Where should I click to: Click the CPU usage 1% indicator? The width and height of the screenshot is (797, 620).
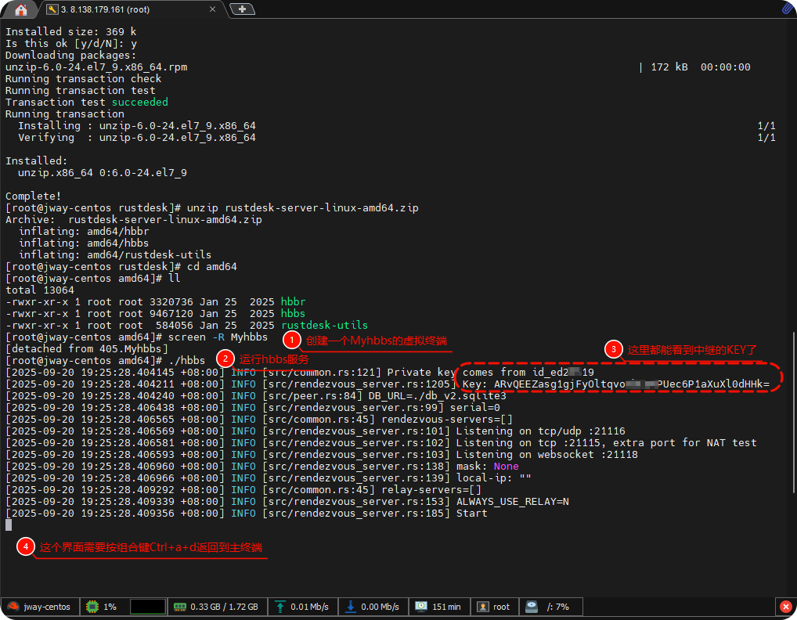102,607
